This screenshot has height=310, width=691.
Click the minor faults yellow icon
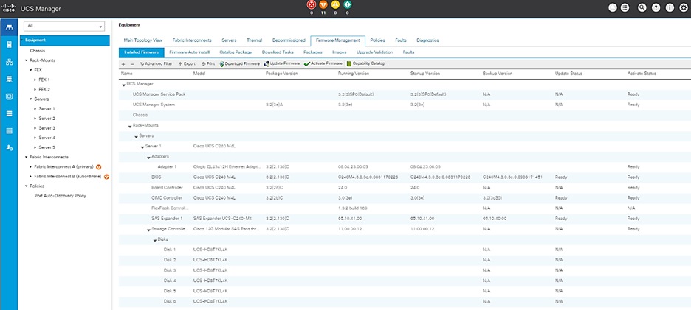(335, 5)
